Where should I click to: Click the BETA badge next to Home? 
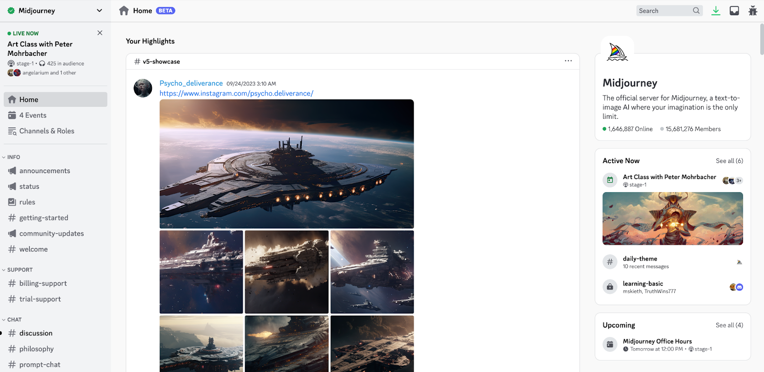click(x=166, y=10)
